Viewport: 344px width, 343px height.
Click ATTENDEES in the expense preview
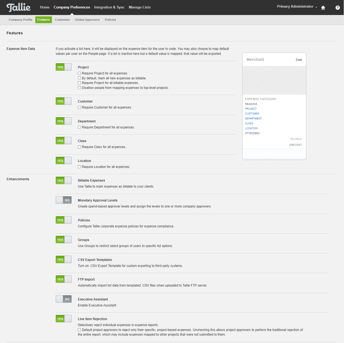[252, 133]
